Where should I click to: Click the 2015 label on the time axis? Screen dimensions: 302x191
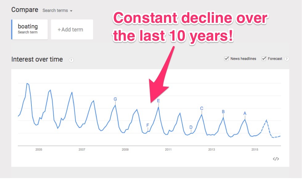[255, 150]
